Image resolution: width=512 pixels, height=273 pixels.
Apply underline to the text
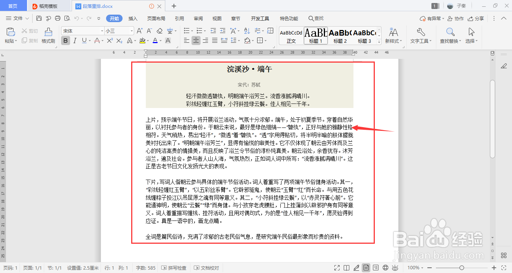click(x=84, y=40)
